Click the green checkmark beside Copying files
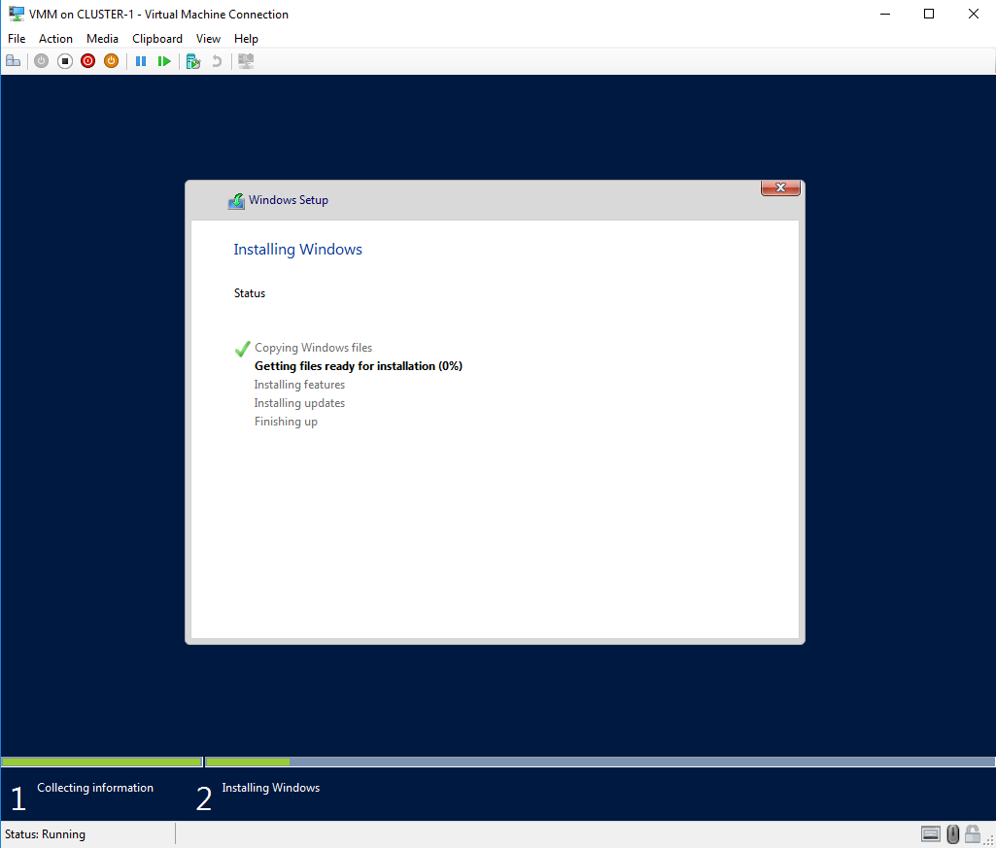Viewport: 996px width, 848px height. (x=242, y=349)
